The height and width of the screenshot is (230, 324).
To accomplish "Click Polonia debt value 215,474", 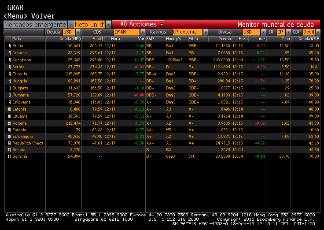I will tap(73, 123).
